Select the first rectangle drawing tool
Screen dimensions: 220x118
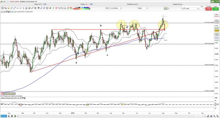tap(59, 8)
